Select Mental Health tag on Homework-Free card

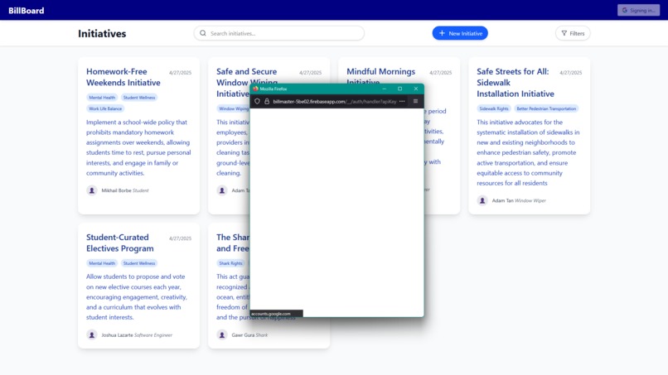(x=102, y=98)
